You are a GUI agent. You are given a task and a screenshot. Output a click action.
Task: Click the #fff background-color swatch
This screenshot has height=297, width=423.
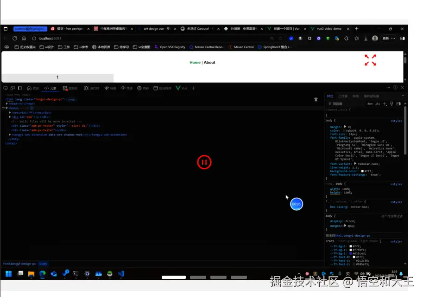click(362, 171)
